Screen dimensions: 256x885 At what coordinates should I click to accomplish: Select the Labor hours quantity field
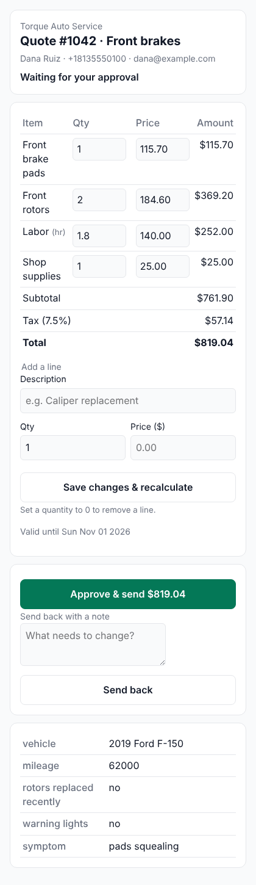[99, 236]
